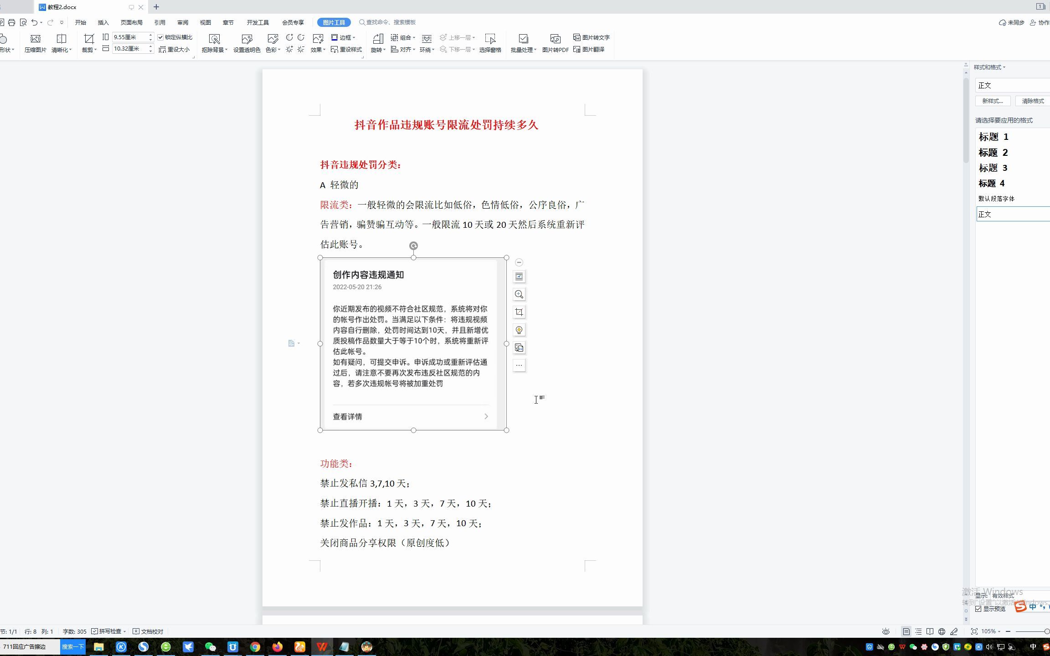Open the 选择窗格 selection pane
The width and height of the screenshot is (1050, 656).
point(490,43)
